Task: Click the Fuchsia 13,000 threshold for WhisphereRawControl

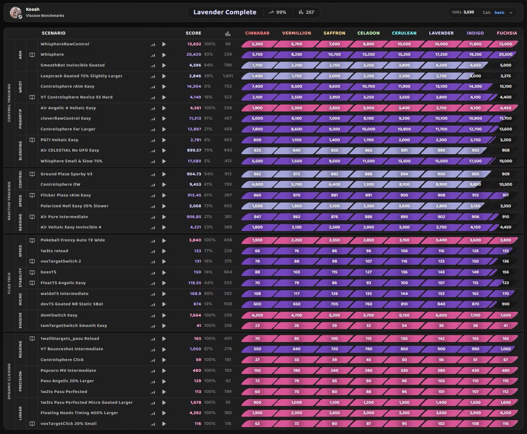Action: [505, 44]
